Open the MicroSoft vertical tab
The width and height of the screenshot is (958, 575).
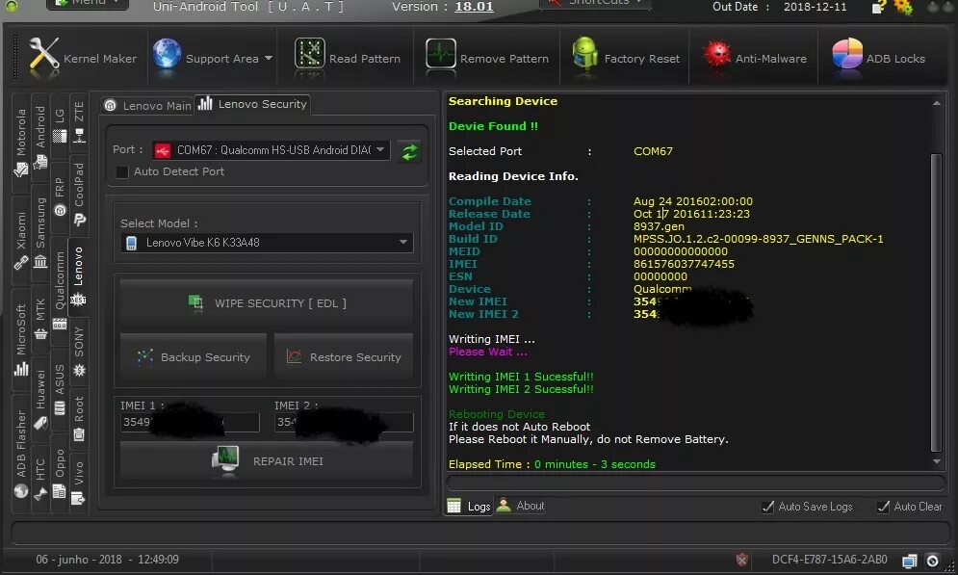[21, 339]
